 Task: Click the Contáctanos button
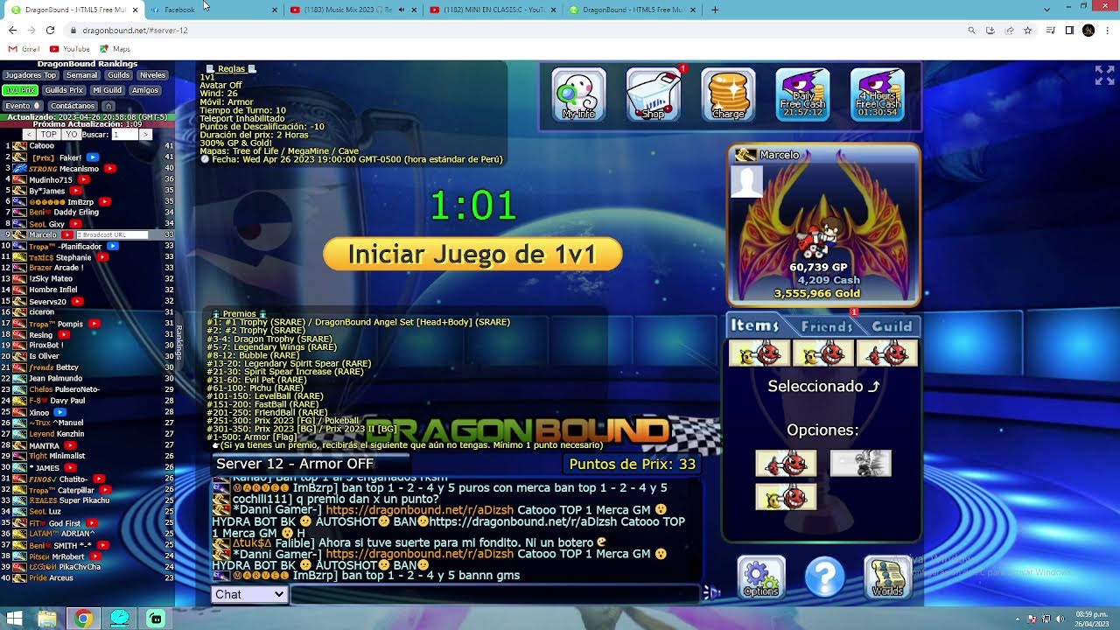click(73, 106)
